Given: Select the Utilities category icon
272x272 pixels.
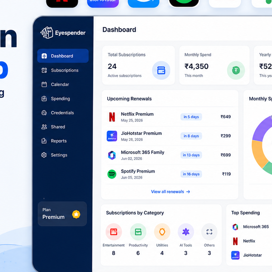Looking at the screenshot, I should [x=162, y=232].
